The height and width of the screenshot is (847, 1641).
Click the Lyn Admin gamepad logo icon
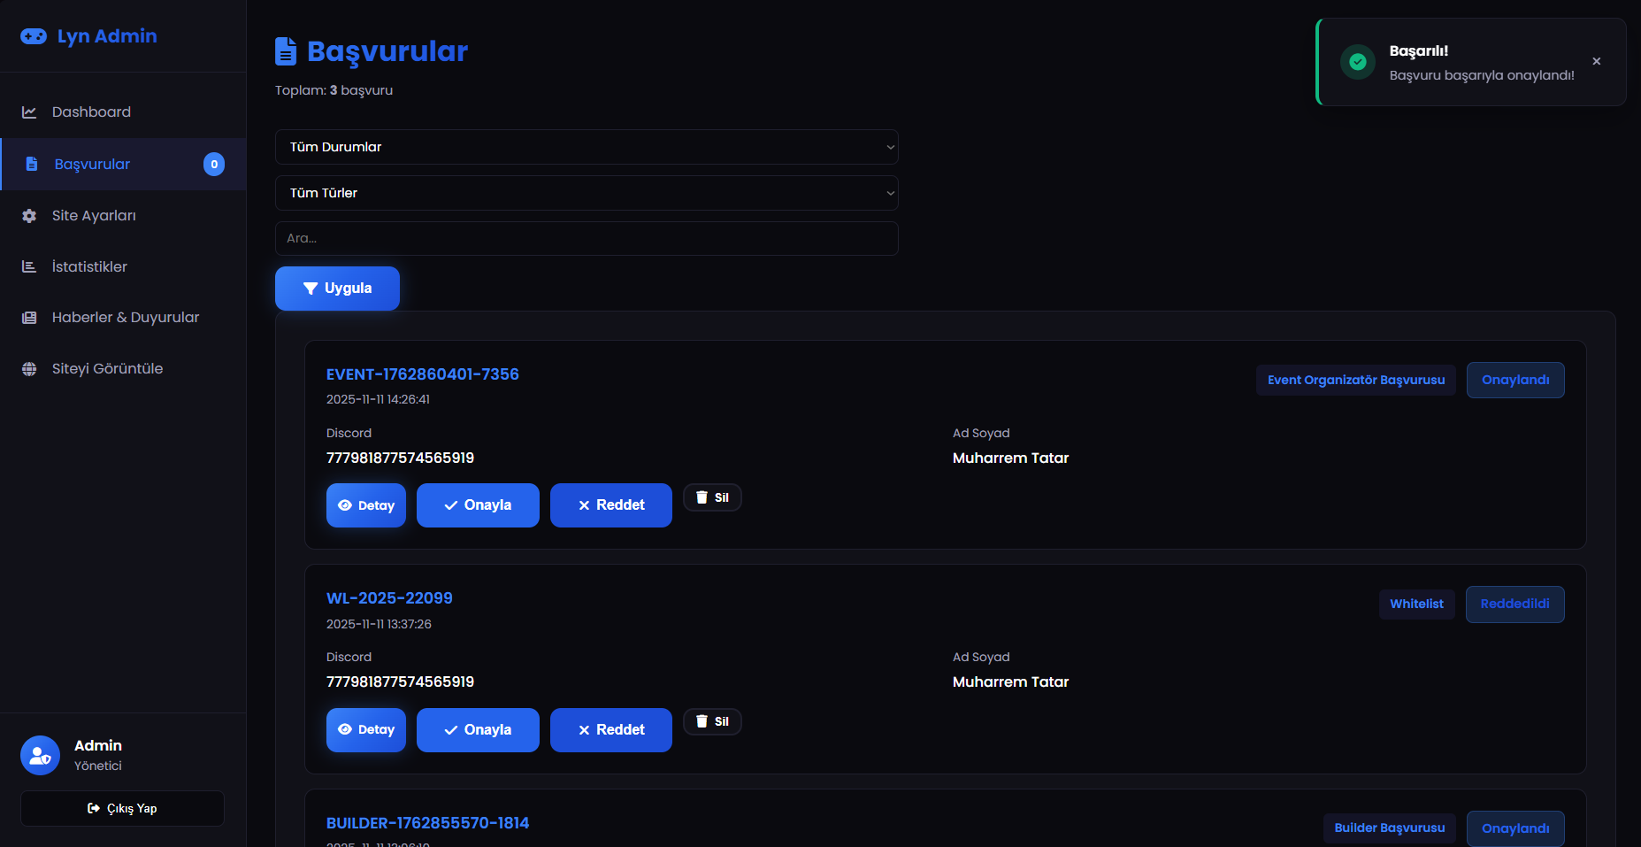[34, 36]
